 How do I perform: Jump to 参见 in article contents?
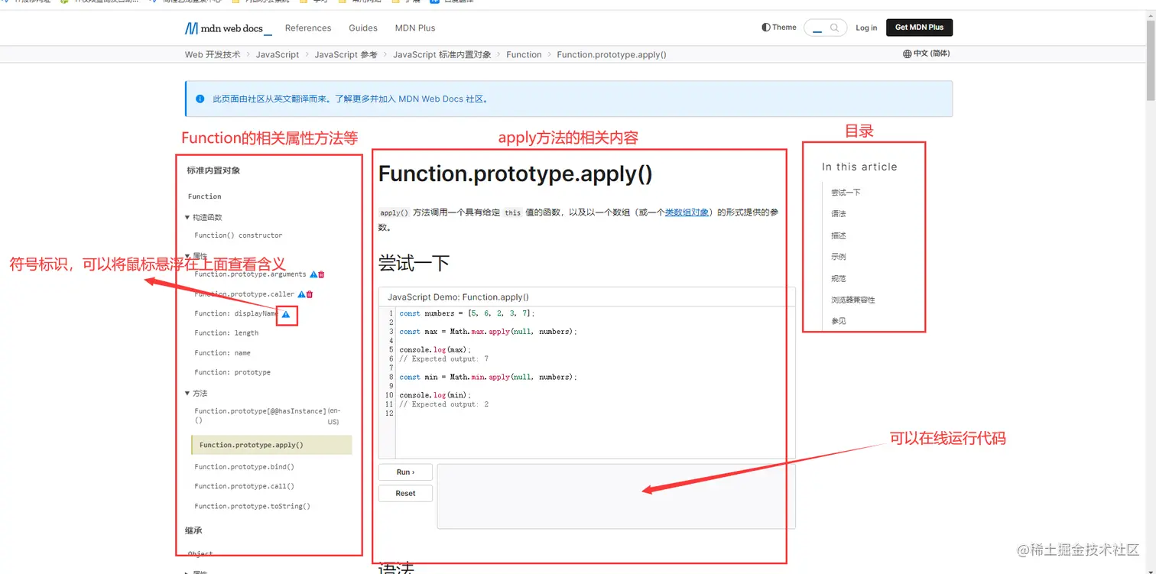[x=839, y=321]
